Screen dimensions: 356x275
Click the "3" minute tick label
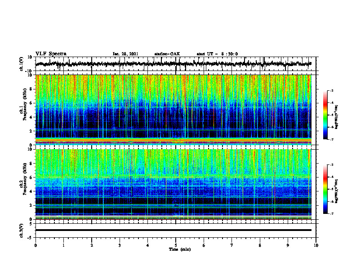pos(120,245)
